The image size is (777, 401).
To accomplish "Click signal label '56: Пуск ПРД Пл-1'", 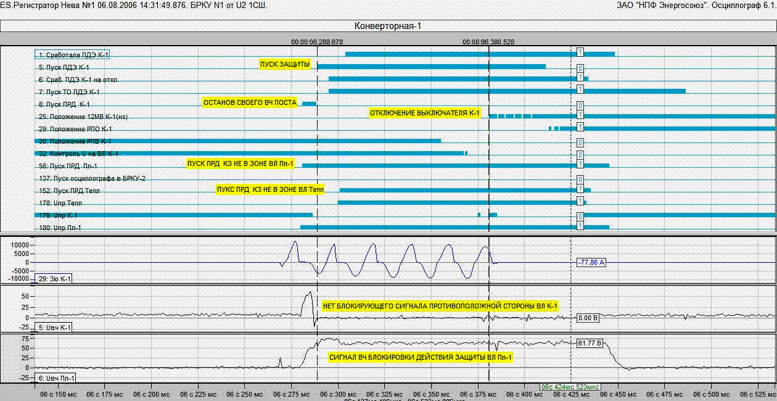I will tap(67, 166).
